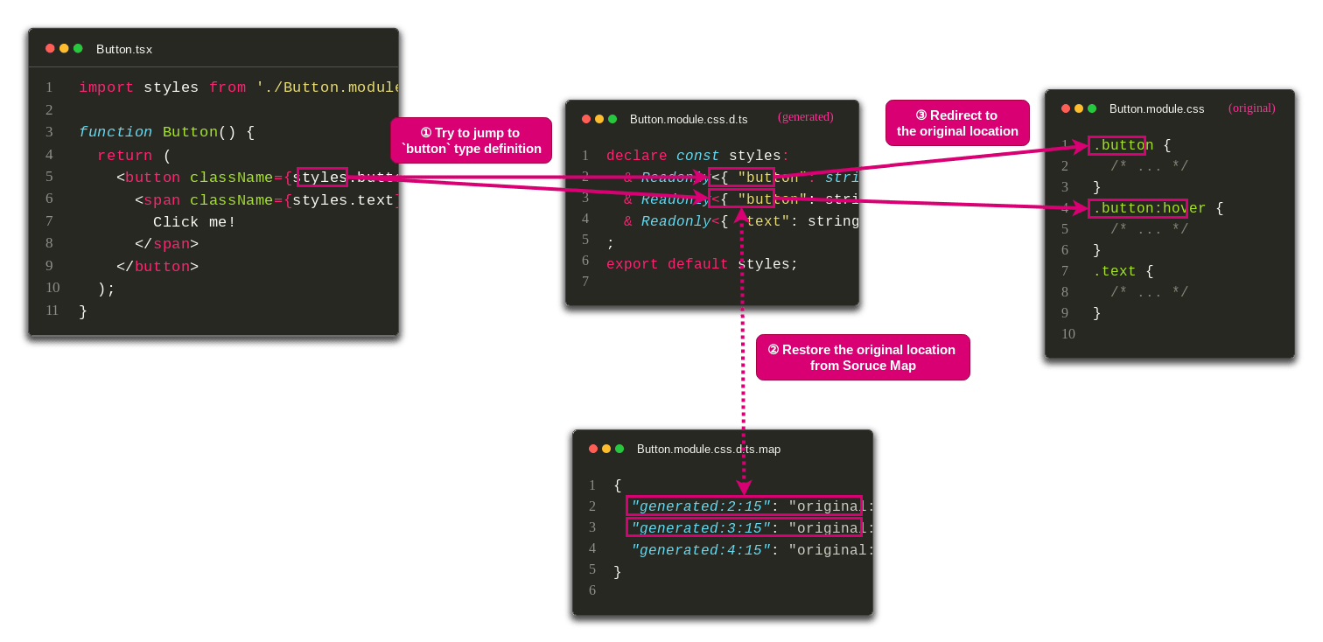Select the Button.module.css.d.ts window title
The width and height of the screenshot is (1323, 642).
click(x=689, y=119)
